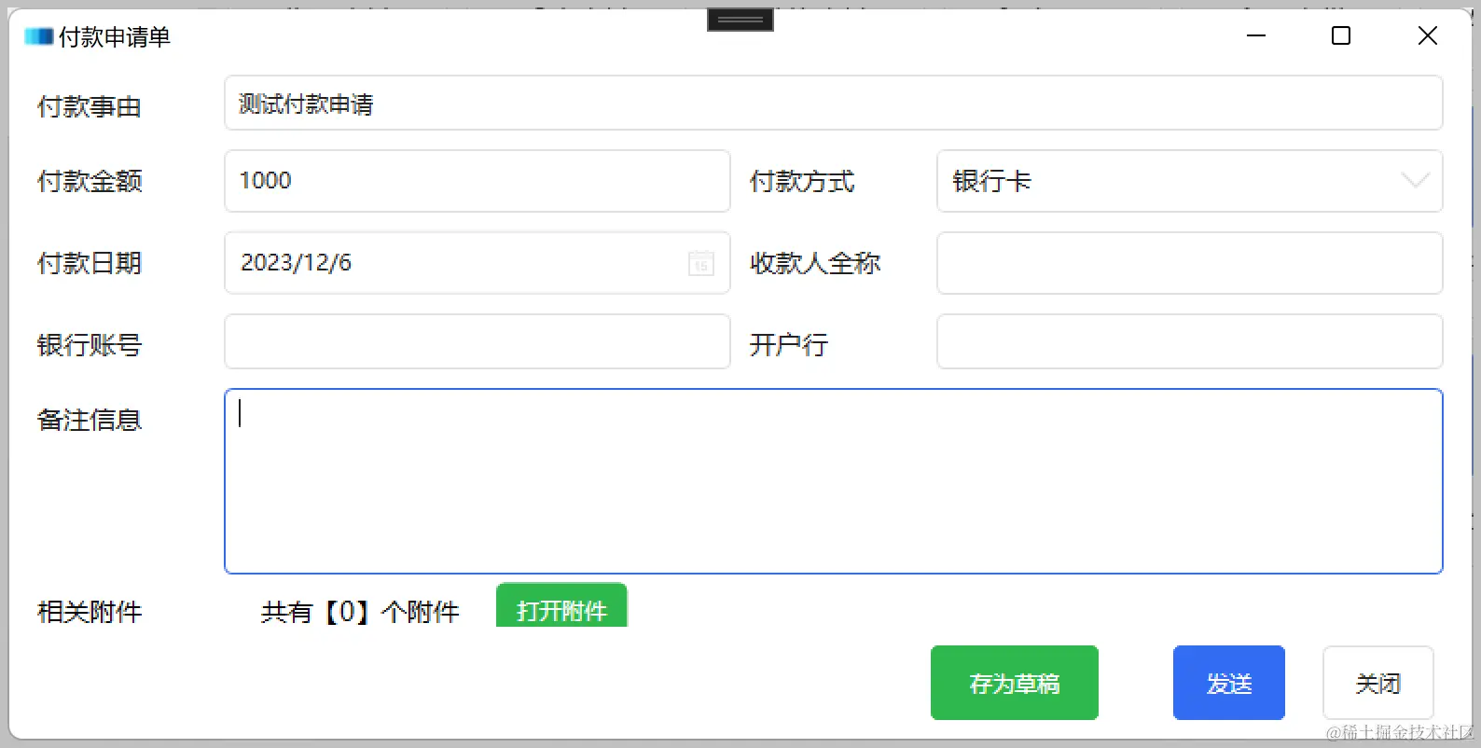1481x748 pixels.
Task: Click the 开户行 input field
Action: [1190, 341]
